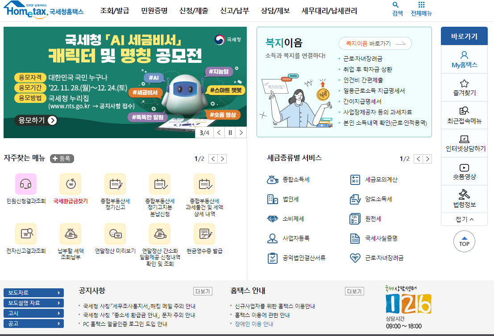The height and width of the screenshot is (336, 494).
Task: Select 종합소득세 service
Action: 288,180
